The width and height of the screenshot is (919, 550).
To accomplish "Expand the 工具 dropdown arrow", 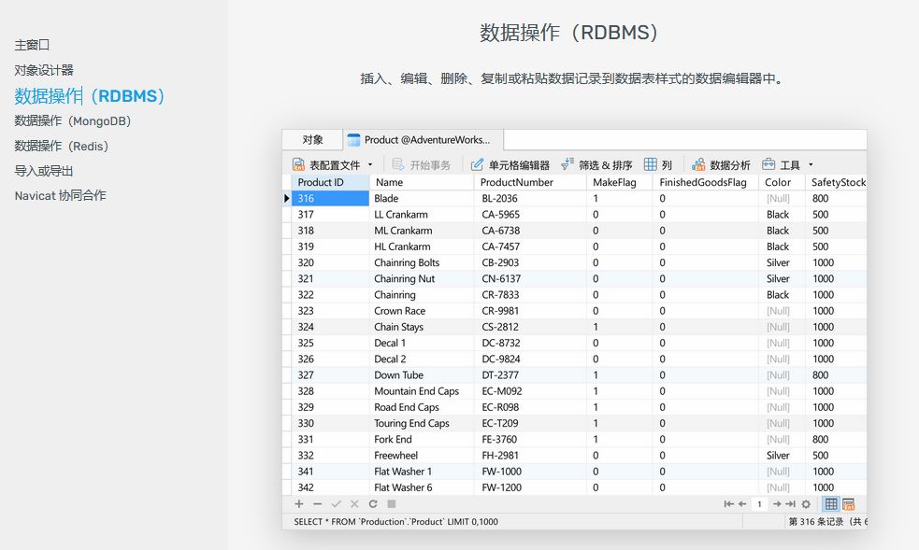I will [811, 165].
